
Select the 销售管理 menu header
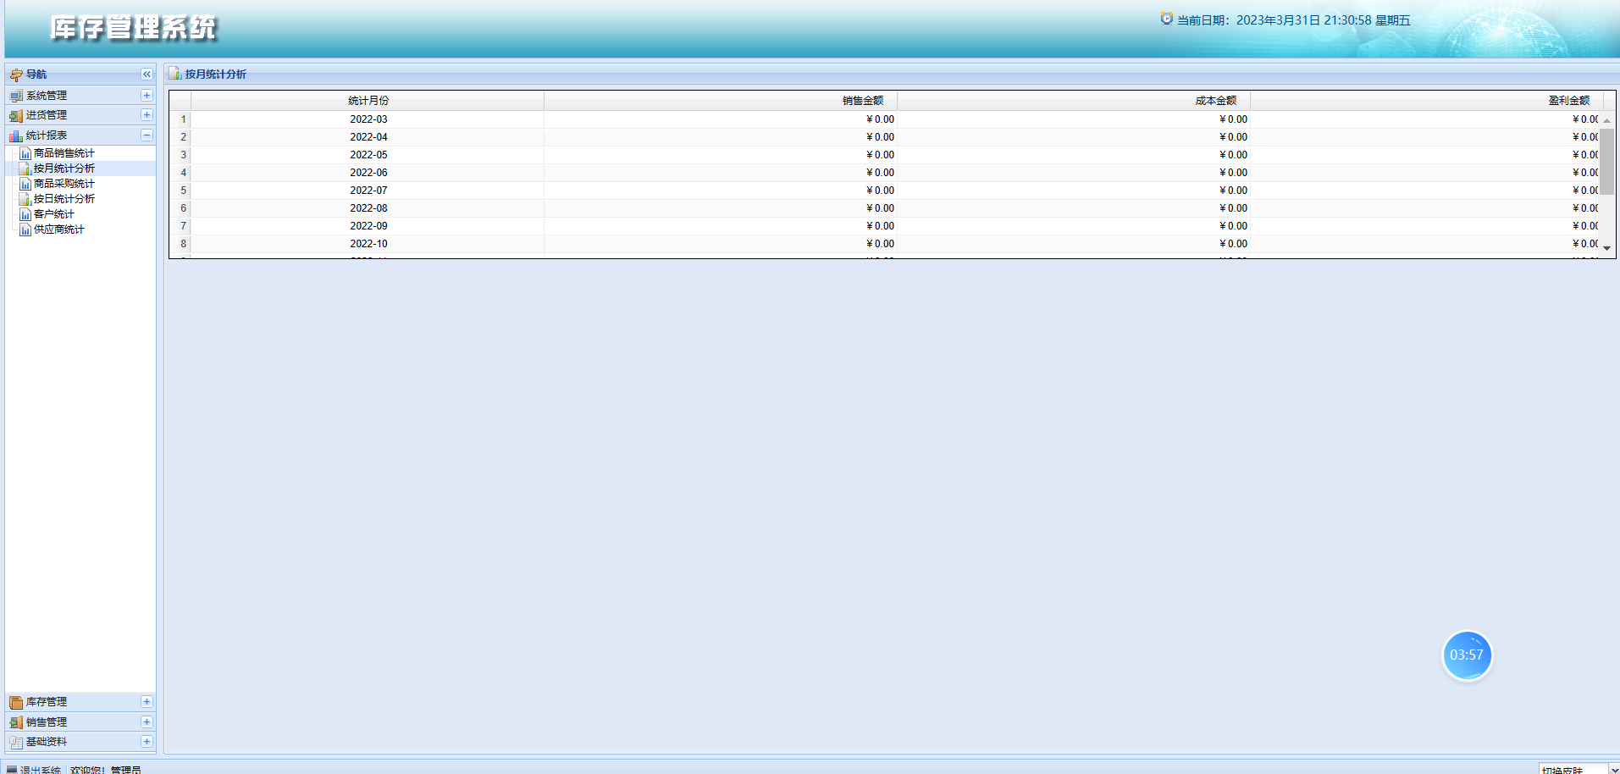point(80,722)
